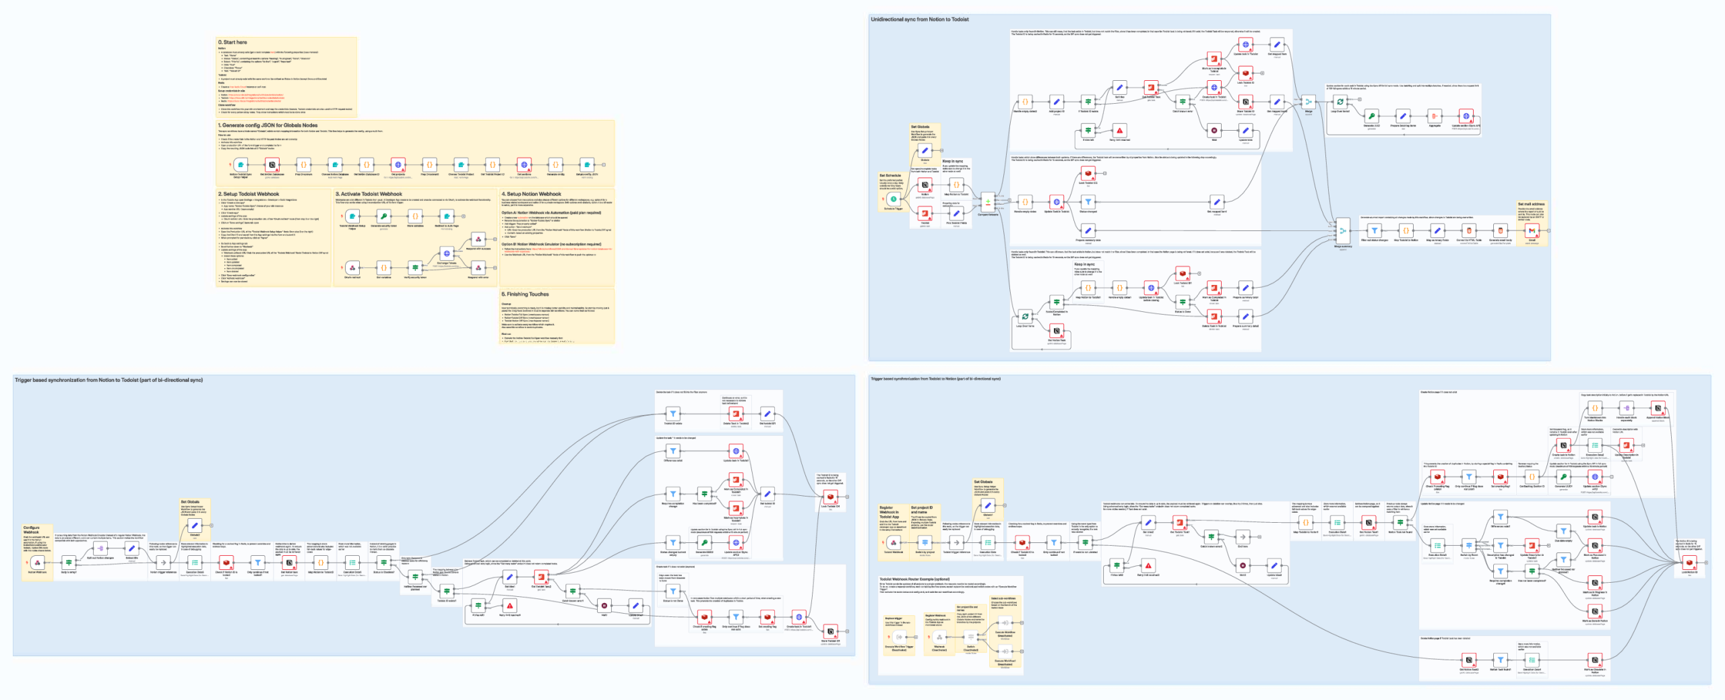Open the Schedule Trigger node

tap(893, 199)
